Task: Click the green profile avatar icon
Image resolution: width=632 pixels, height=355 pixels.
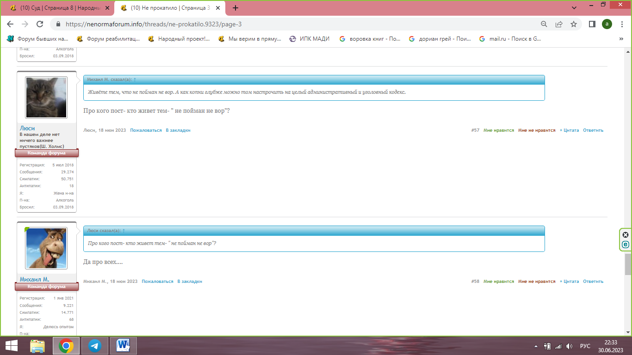Action: pyautogui.click(x=607, y=24)
